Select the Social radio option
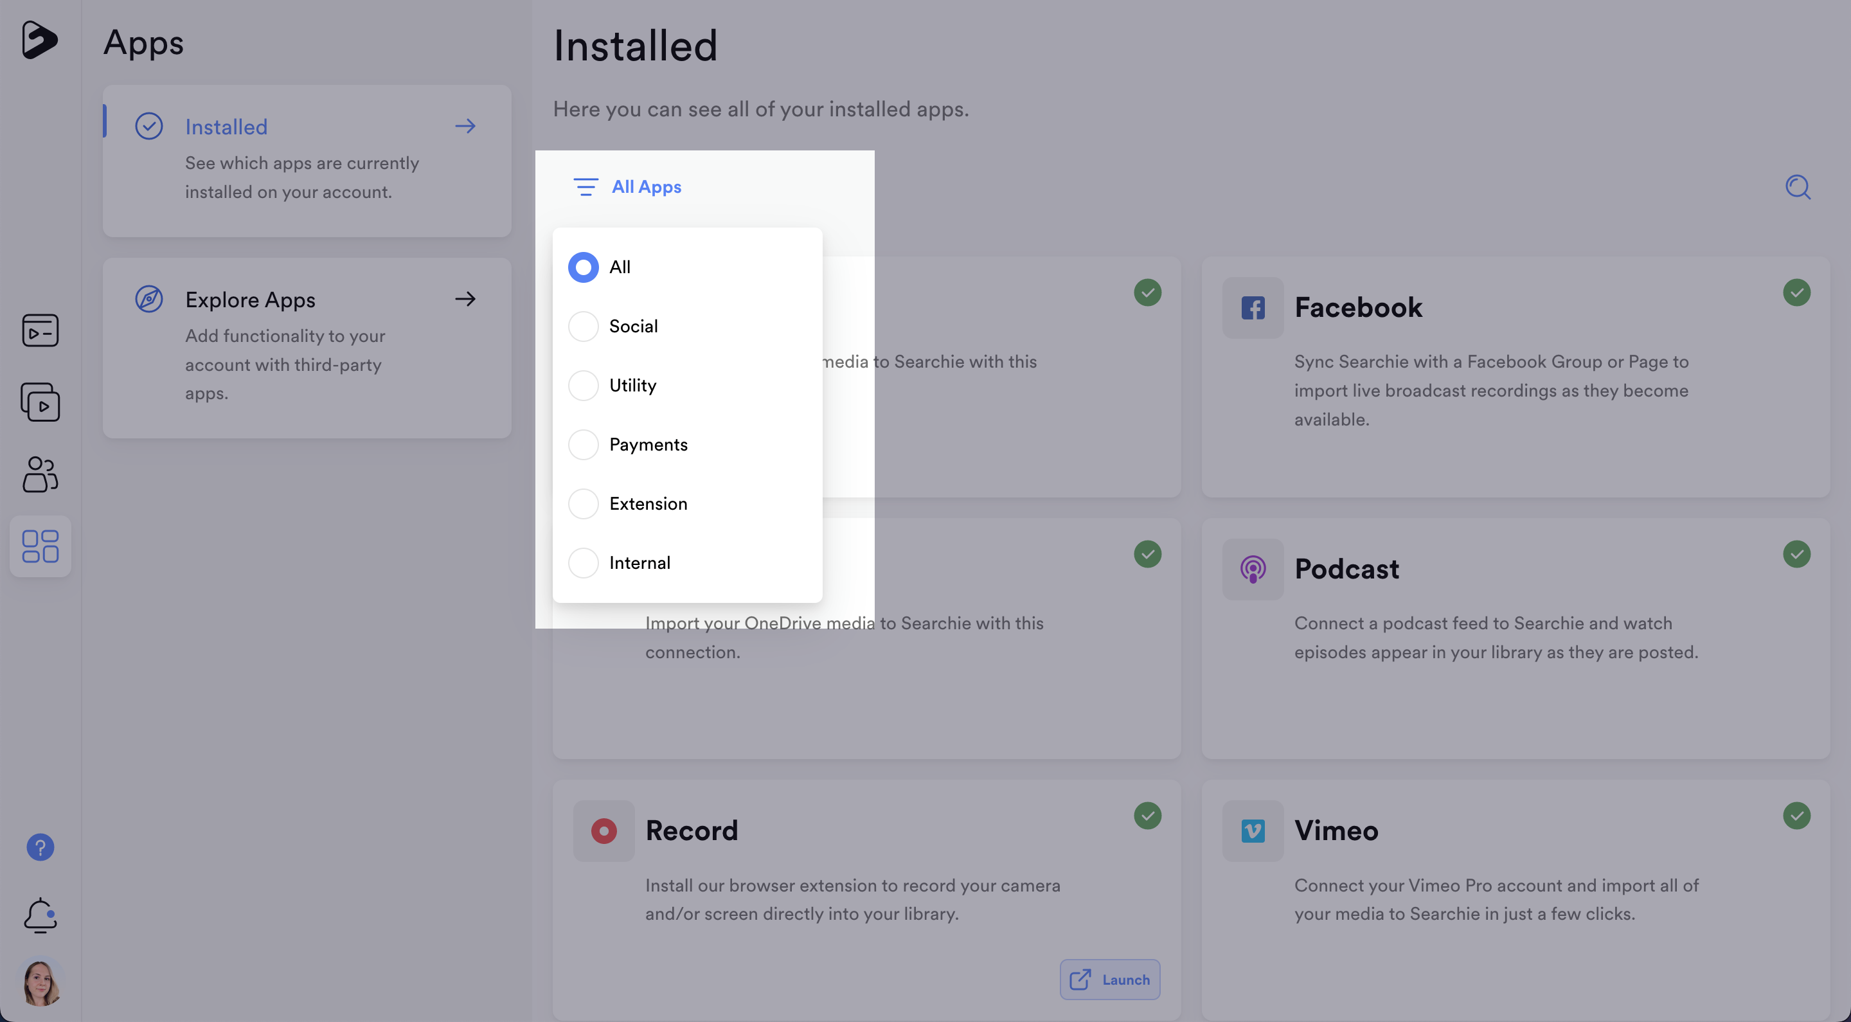1851x1022 pixels. [583, 327]
